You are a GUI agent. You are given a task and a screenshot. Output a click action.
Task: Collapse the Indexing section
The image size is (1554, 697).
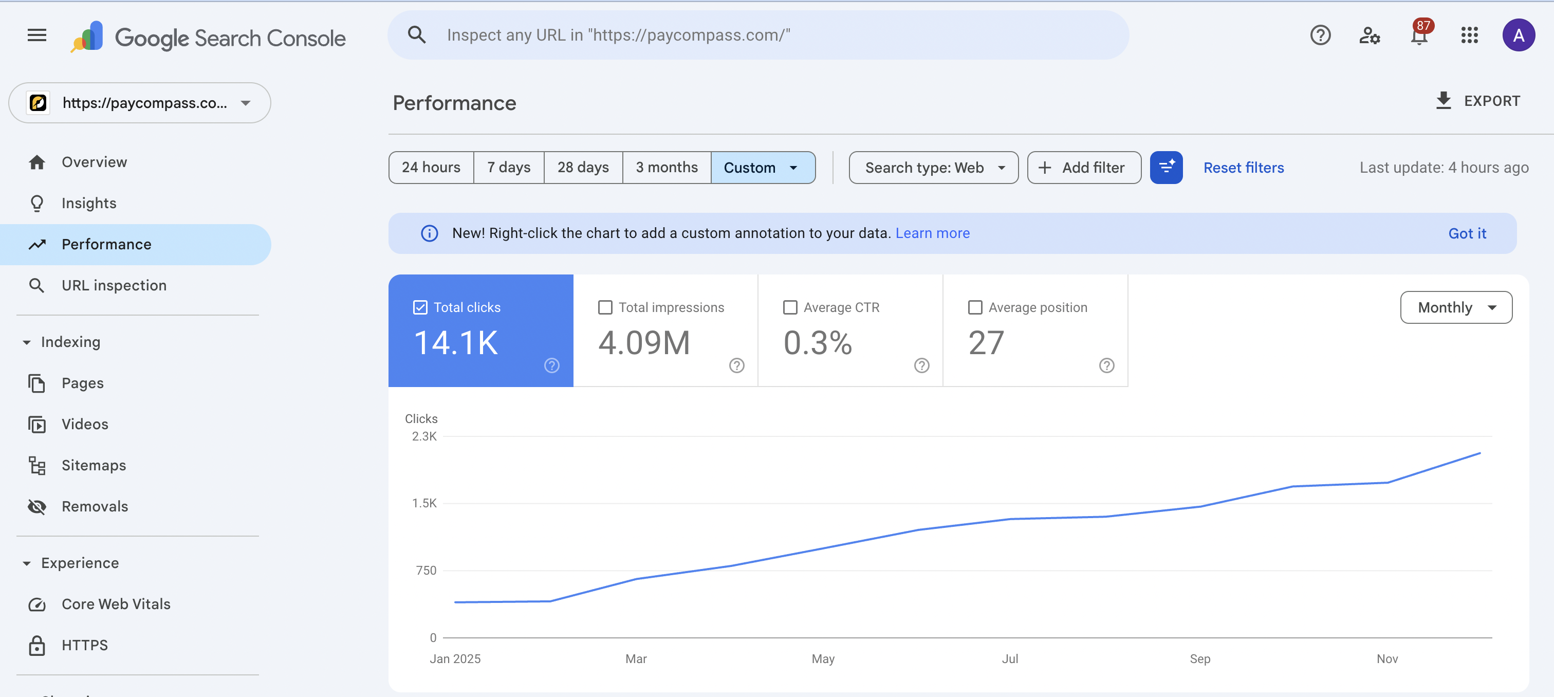click(x=27, y=341)
